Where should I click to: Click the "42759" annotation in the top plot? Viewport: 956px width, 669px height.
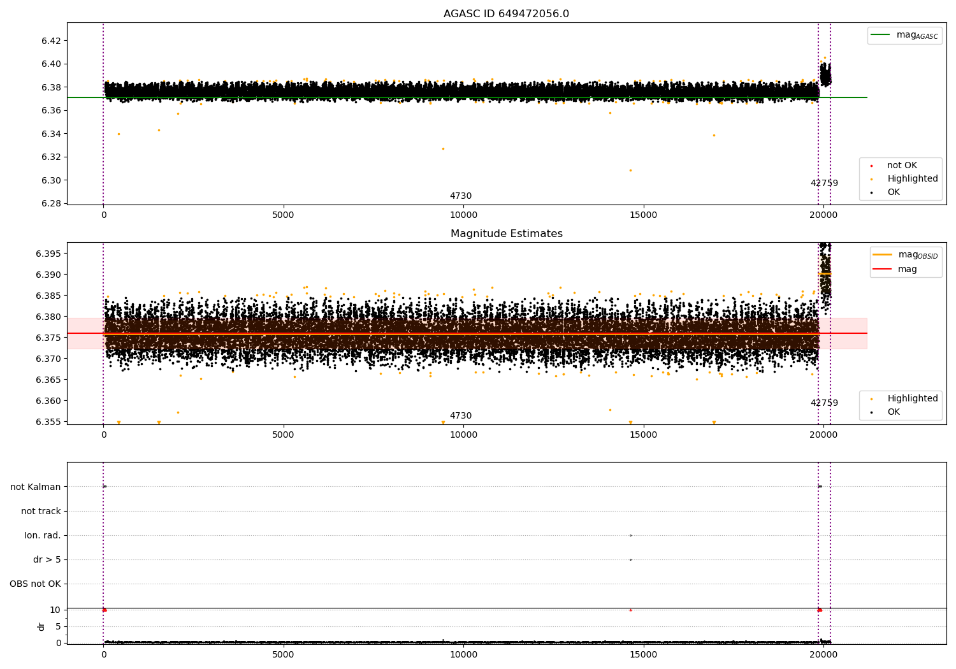coord(824,183)
